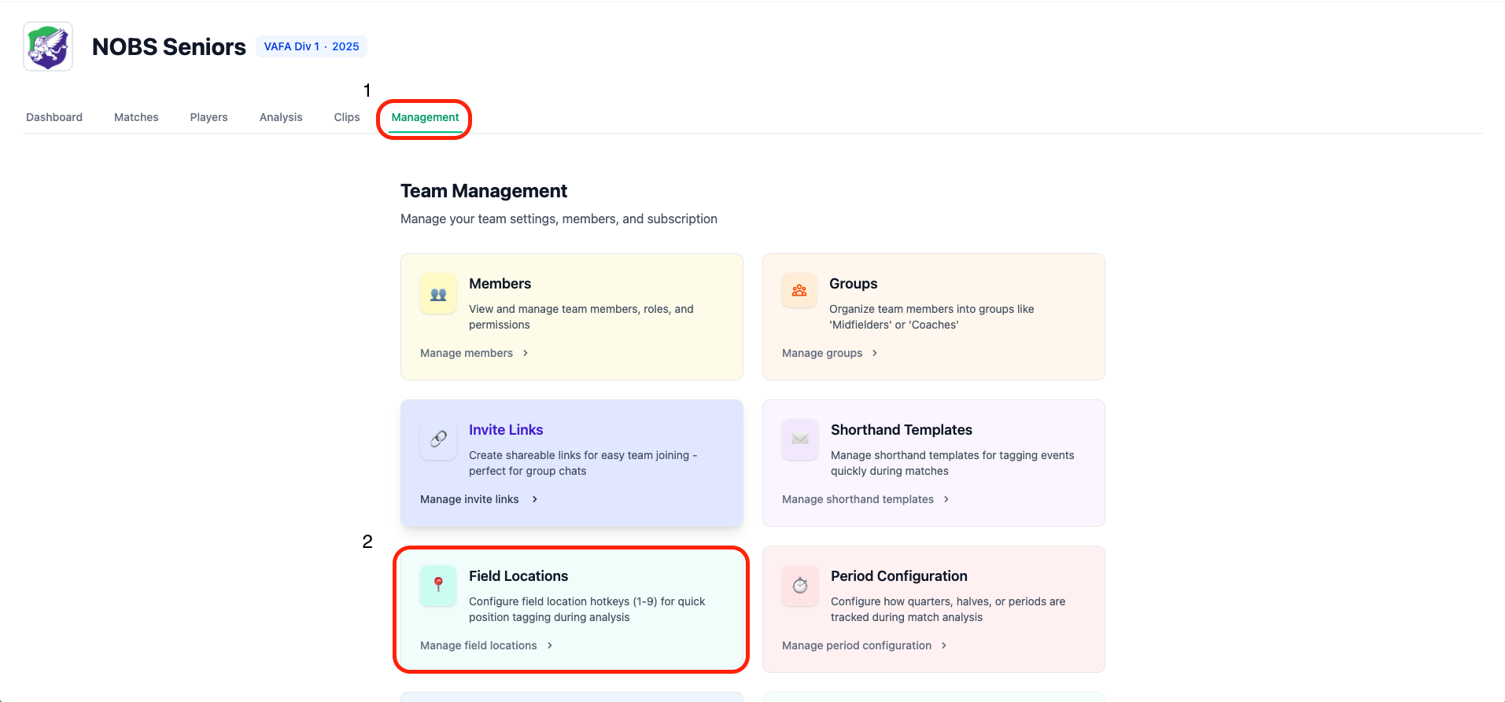Open the Matches tab

pos(136,117)
